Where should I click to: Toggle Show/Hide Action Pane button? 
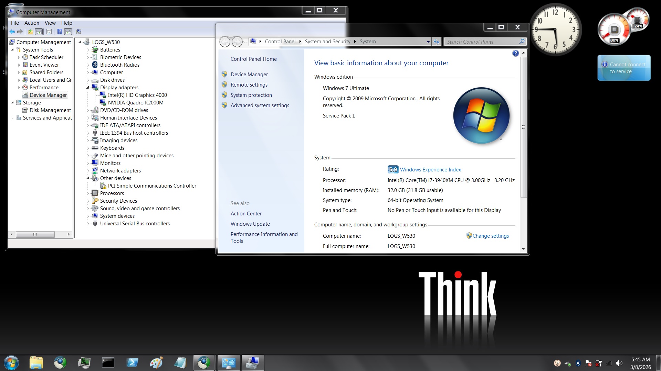tap(68, 32)
